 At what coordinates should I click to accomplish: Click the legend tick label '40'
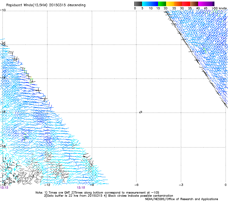point(198,8)
